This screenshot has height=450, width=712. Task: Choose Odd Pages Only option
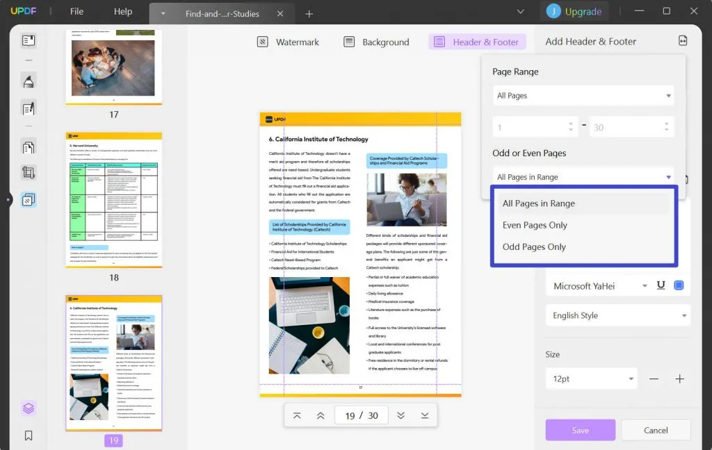tap(583, 247)
